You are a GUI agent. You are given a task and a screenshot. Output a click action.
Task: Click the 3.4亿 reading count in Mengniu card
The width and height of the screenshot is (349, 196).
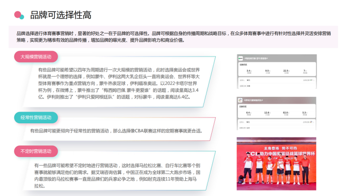point(249,71)
